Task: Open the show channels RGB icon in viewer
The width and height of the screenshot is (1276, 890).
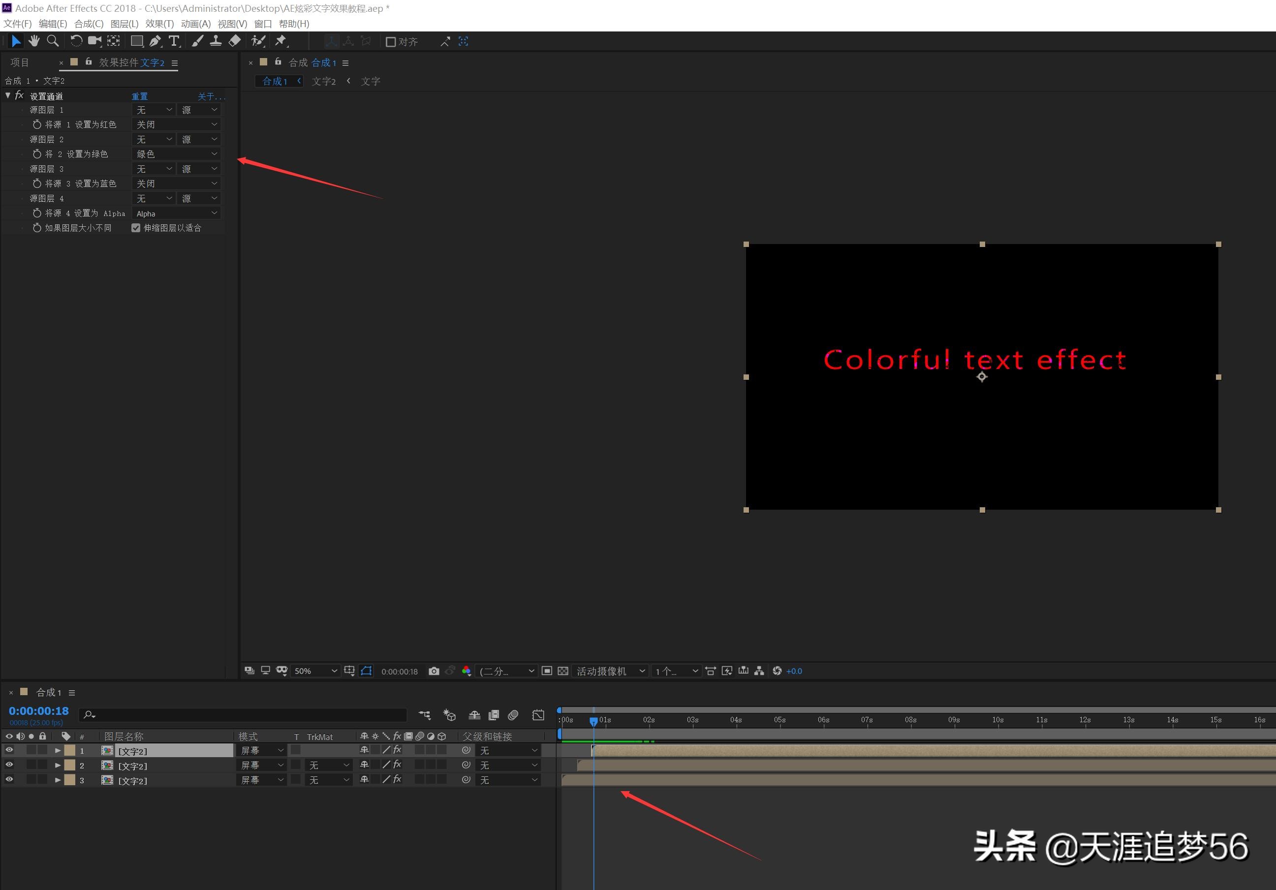Action: coord(467,671)
